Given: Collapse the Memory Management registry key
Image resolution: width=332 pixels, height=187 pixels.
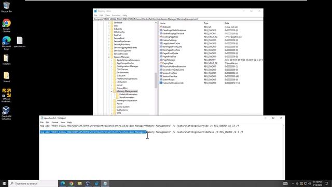Looking at the screenshot, I should (x=112, y=91).
